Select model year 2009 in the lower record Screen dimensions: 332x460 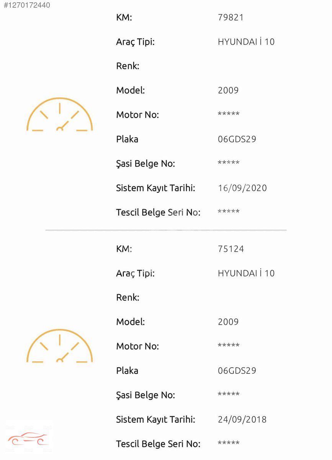pos(228,322)
